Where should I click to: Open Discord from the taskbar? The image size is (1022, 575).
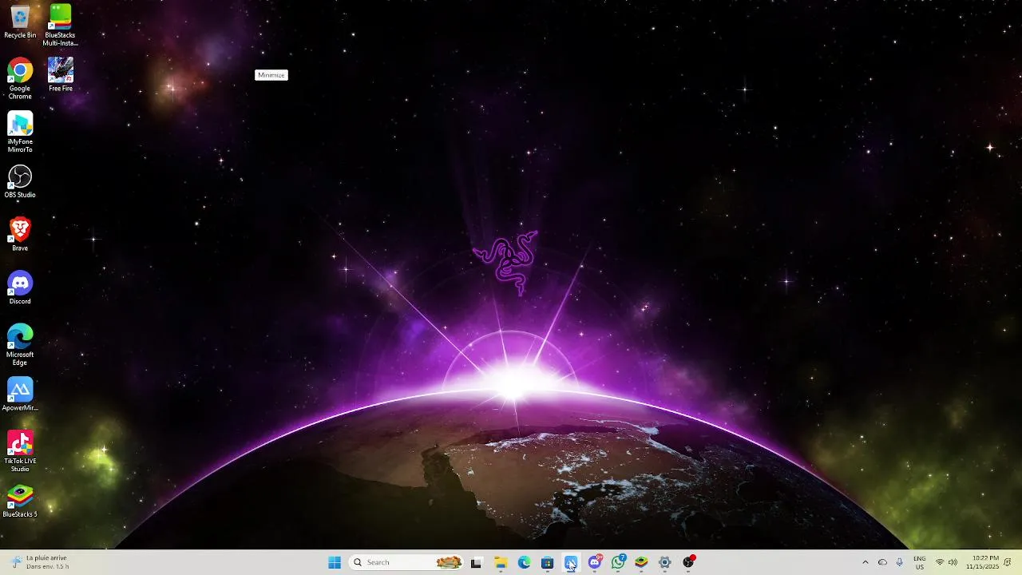(x=595, y=562)
